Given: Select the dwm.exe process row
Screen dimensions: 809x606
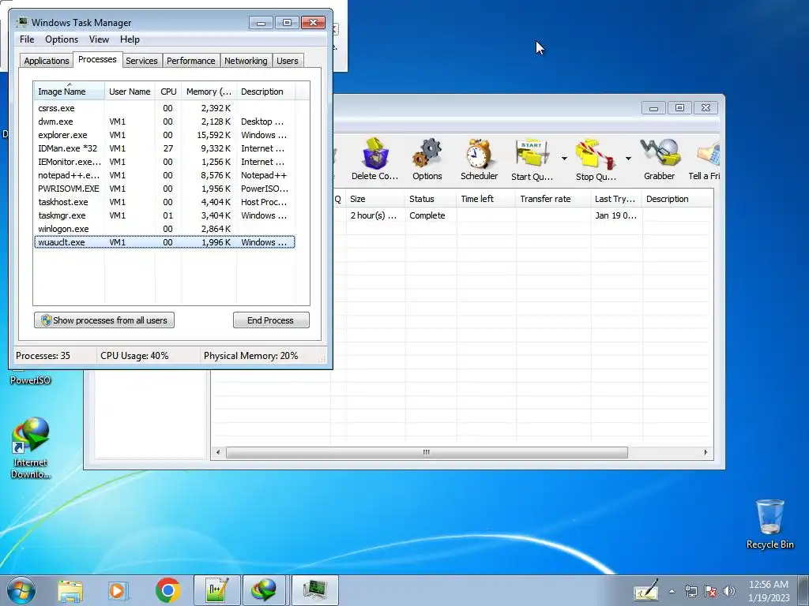Looking at the screenshot, I should tap(164, 122).
